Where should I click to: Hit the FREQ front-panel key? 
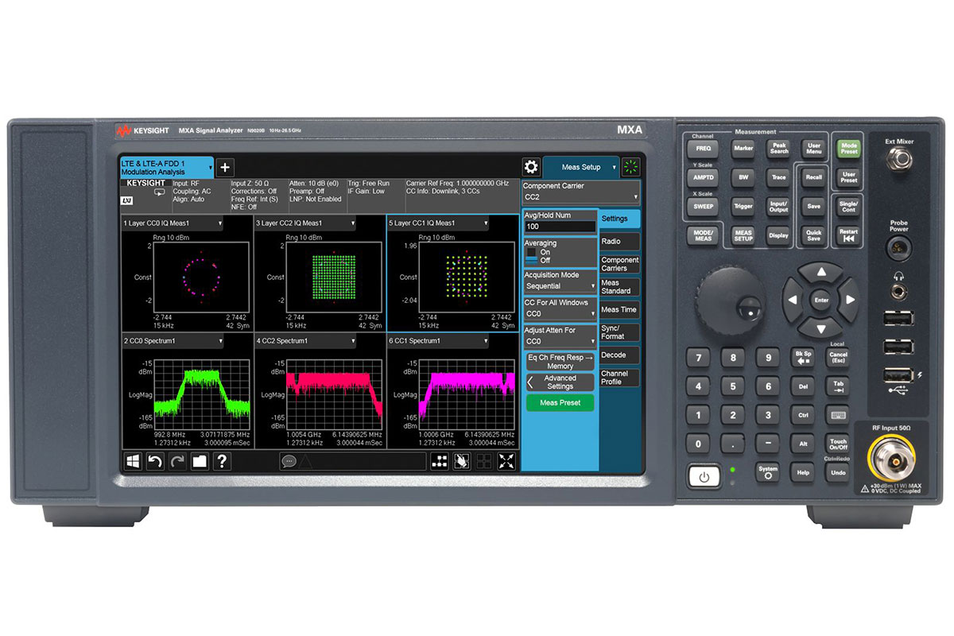tap(703, 148)
